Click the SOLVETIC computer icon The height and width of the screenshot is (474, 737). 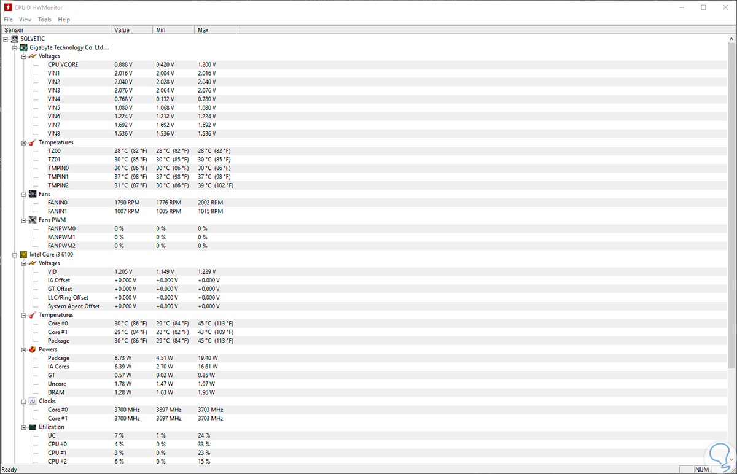click(15, 39)
